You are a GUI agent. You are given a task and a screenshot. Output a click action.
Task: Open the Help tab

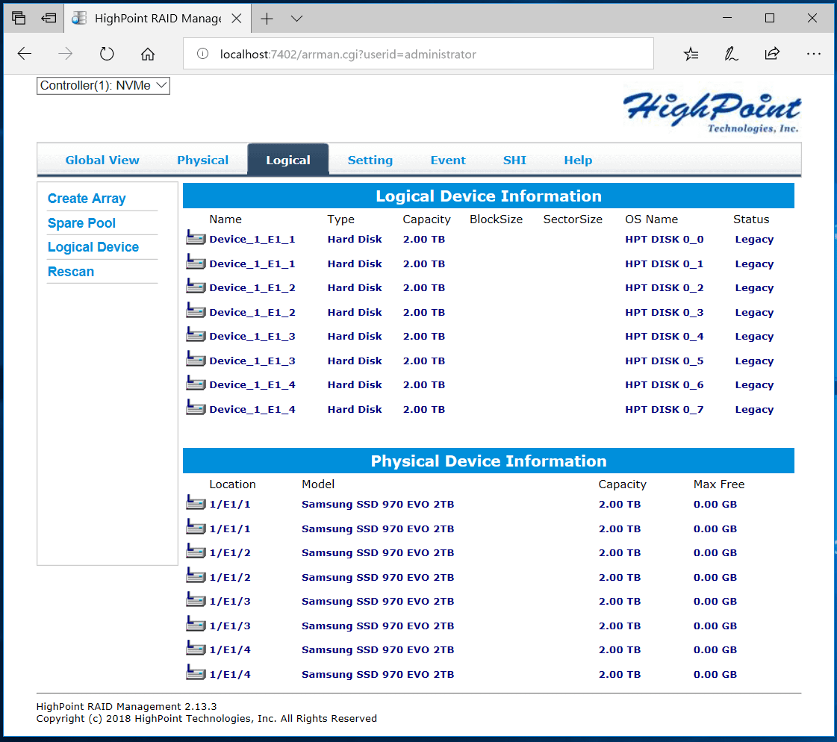point(578,160)
